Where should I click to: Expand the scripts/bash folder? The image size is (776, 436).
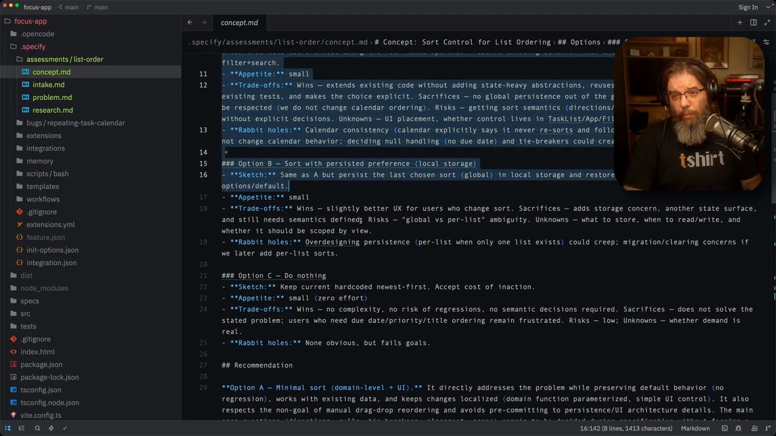[x=91, y=174]
